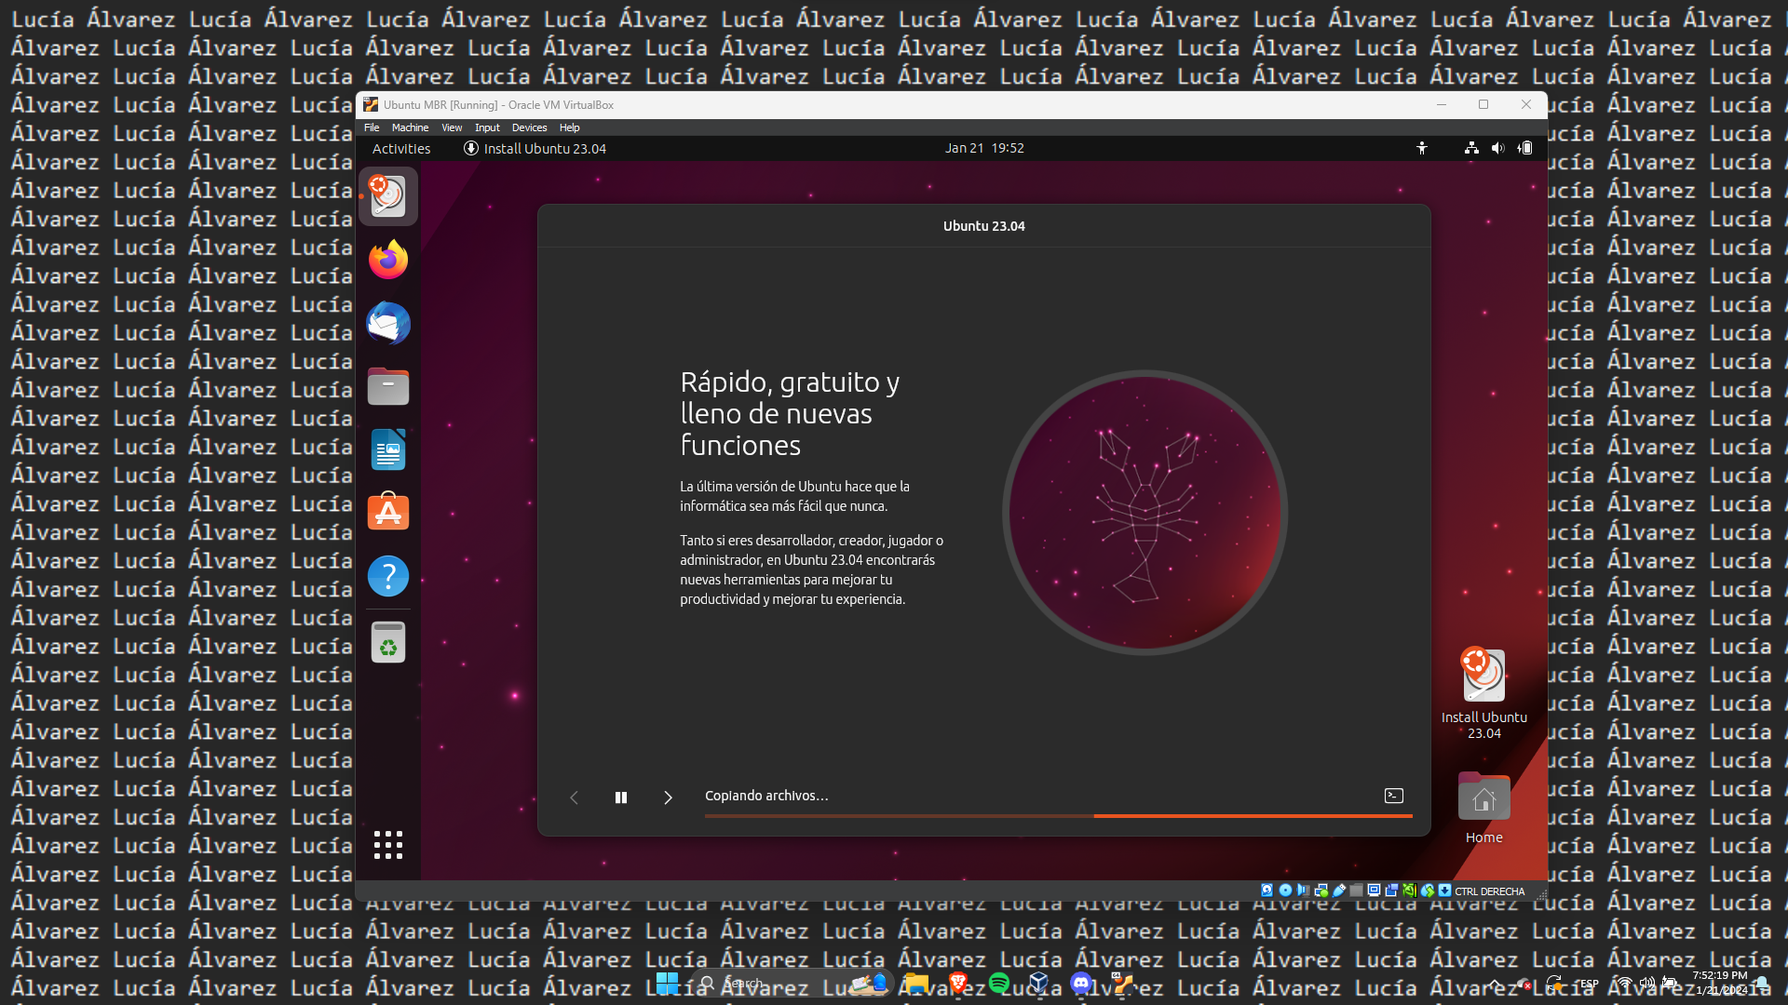Pause the installer slideshow
1788x1005 pixels.
coord(621,797)
